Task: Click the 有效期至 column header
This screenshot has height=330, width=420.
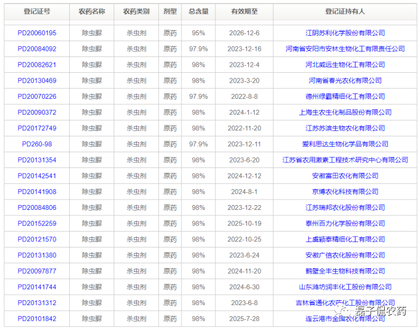Action: (244, 12)
